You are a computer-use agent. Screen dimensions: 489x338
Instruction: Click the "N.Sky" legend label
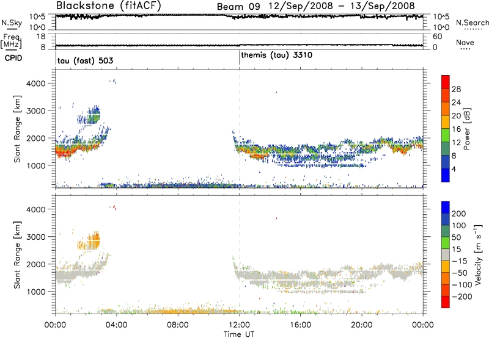12,23
